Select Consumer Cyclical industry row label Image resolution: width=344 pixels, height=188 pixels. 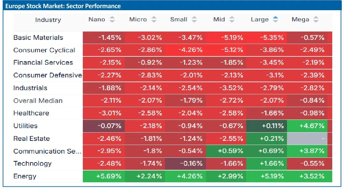pyautogui.click(x=44, y=50)
